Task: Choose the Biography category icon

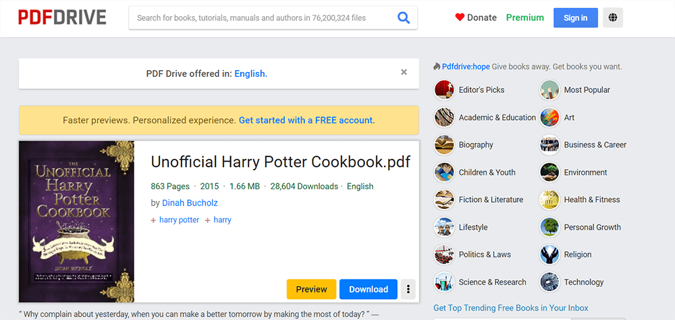Action: click(x=444, y=145)
